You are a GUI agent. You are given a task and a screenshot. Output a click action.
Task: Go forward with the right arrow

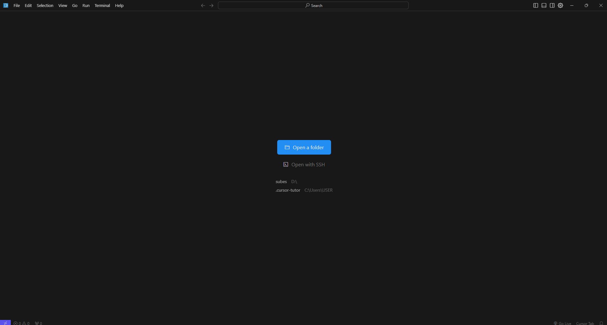tap(211, 5)
